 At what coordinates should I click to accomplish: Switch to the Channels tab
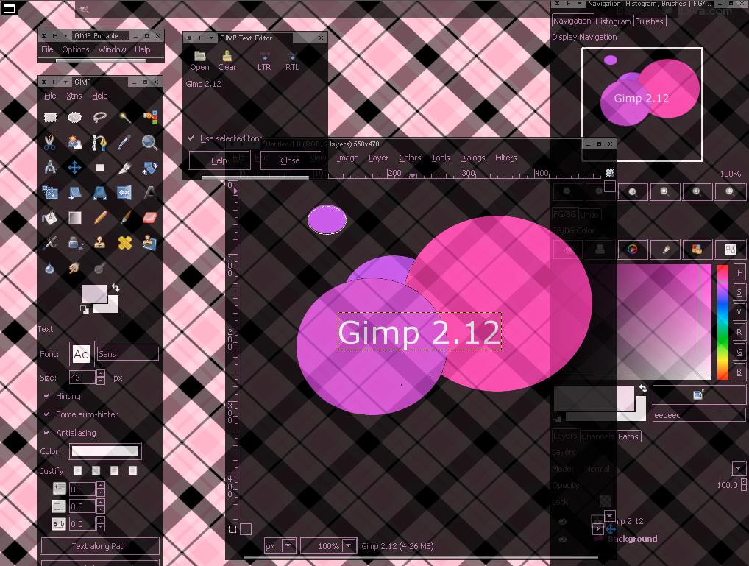597,436
